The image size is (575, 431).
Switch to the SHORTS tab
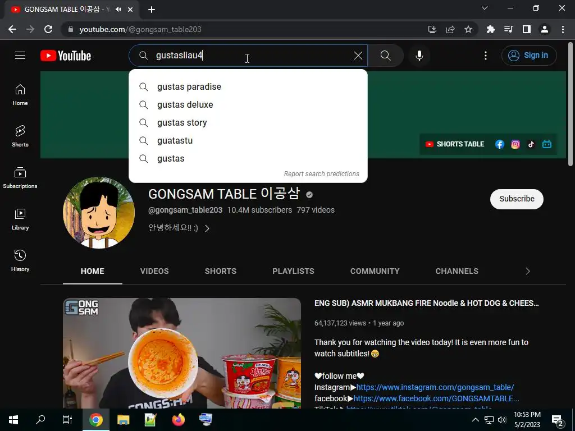click(x=220, y=271)
